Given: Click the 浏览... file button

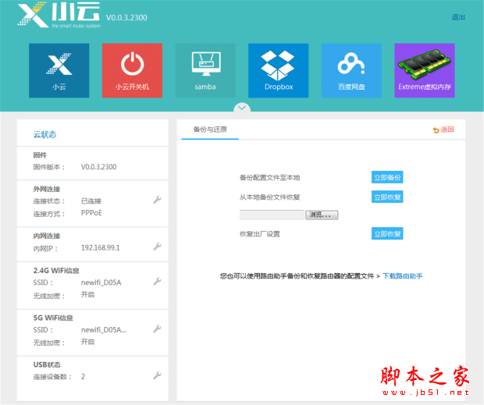Looking at the screenshot, I should [322, 215].
